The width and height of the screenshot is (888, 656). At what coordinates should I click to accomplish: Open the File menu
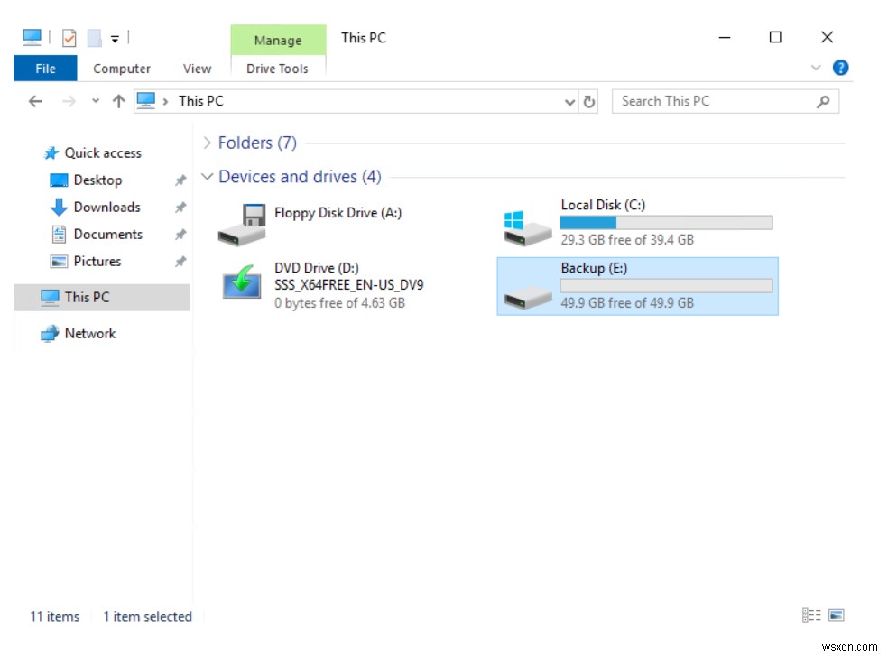coord(45,69)
